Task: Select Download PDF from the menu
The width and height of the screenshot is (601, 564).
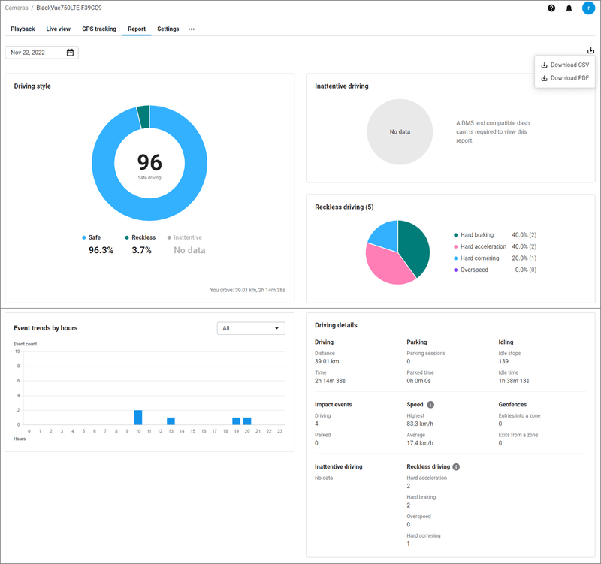Action: point(565,78)
